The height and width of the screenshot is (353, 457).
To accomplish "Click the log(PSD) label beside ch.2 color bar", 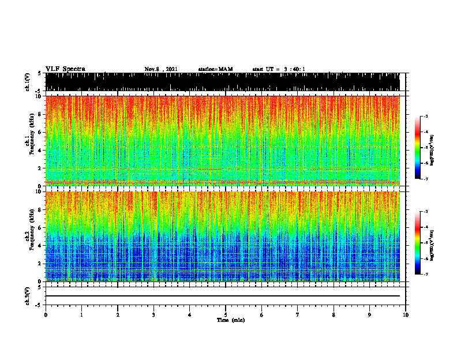I will pos(432,246).
